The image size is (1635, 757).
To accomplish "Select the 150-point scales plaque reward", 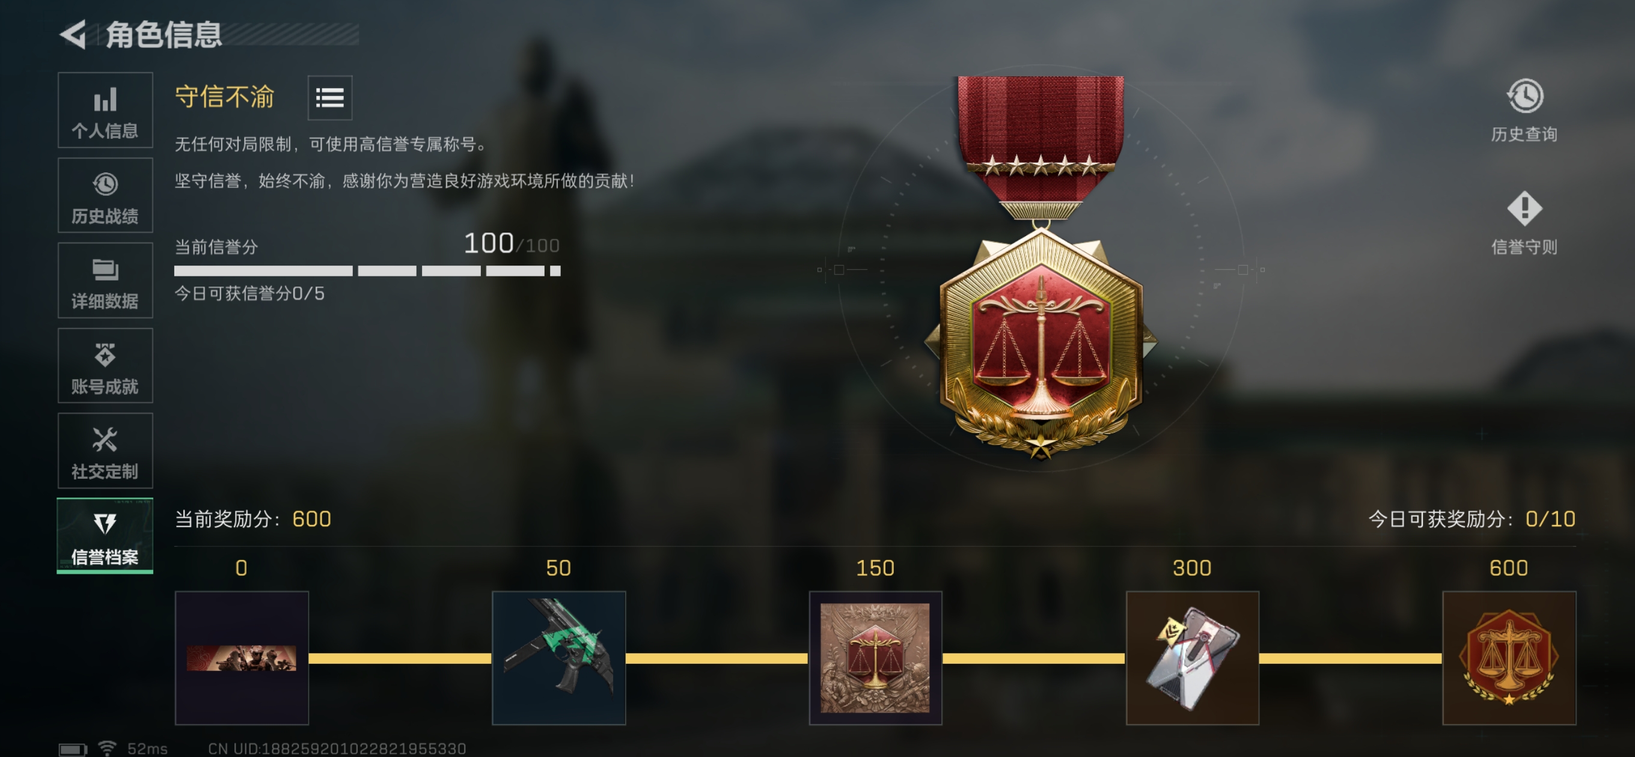I will tap(875, 658).
